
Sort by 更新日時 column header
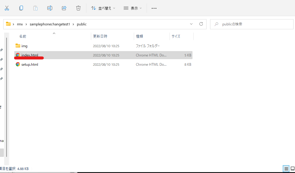pos(100,36)
